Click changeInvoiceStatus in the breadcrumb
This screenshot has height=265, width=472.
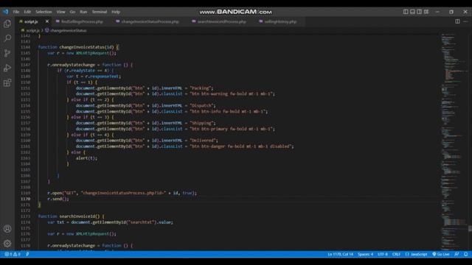tap(69, 30)
